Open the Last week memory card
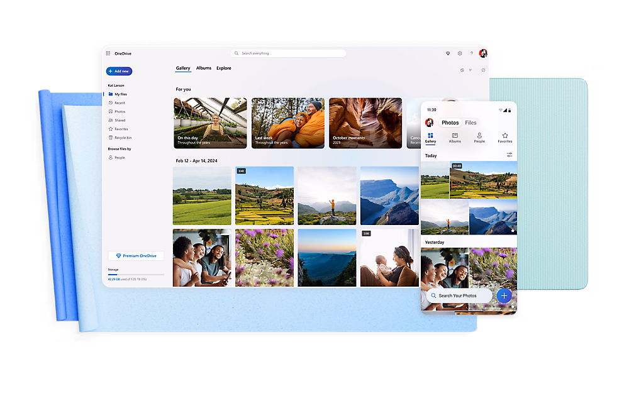629x396 pixels. pos(288,123)
